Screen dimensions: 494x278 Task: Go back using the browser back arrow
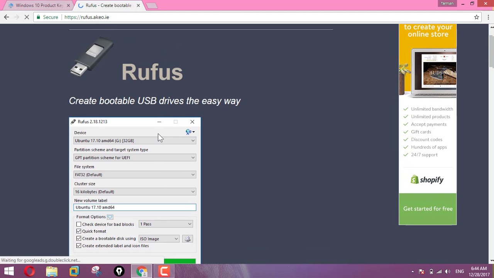click(x=6, y=17)
